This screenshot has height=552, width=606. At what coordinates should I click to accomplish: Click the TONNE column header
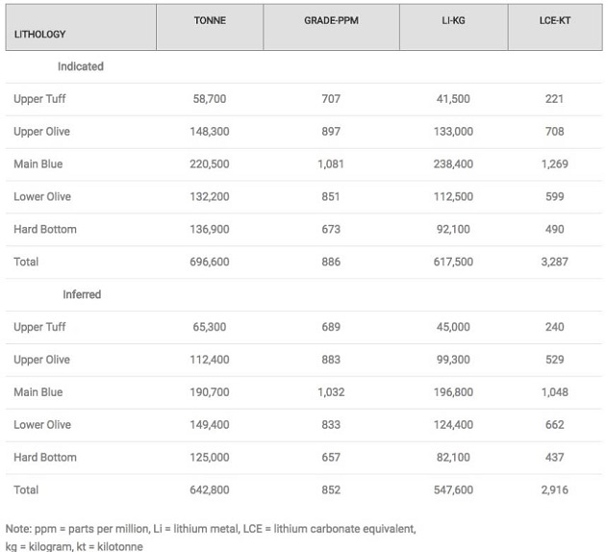coord(210,20)
